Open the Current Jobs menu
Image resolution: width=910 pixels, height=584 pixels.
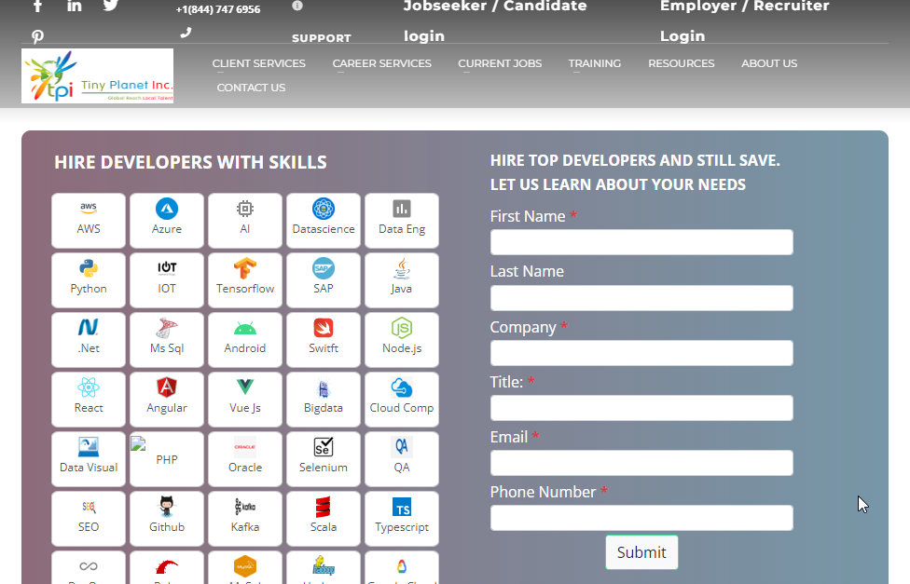500,63
